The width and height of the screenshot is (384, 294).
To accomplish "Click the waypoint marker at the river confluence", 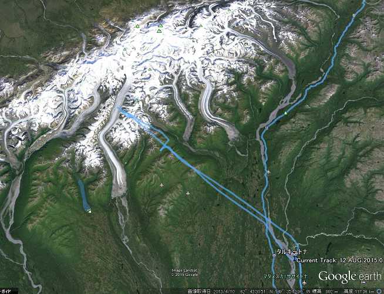I will pyautogui.click(x=267, y=127).
